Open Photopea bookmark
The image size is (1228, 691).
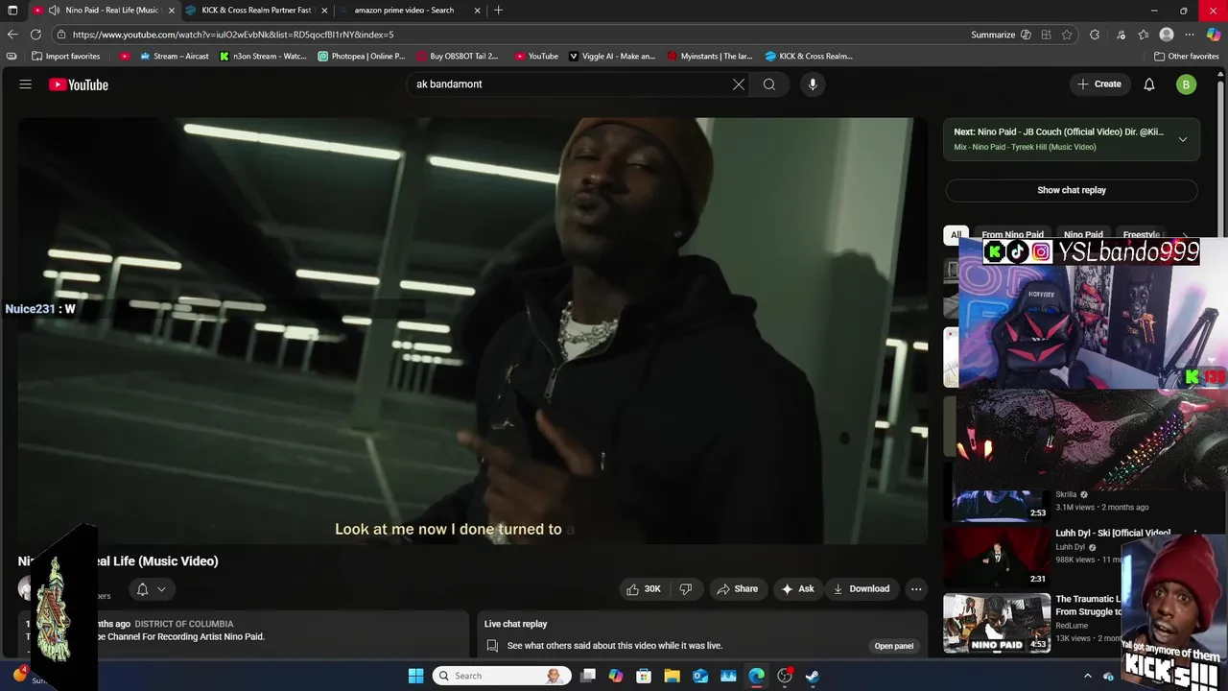pos(362,57)
